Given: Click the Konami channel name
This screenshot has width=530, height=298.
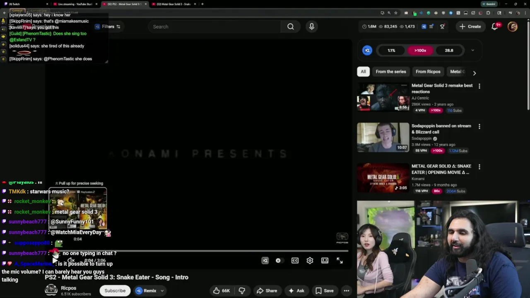Looking at the screenshot, I should pyautogui.click(x=418, y=179).
